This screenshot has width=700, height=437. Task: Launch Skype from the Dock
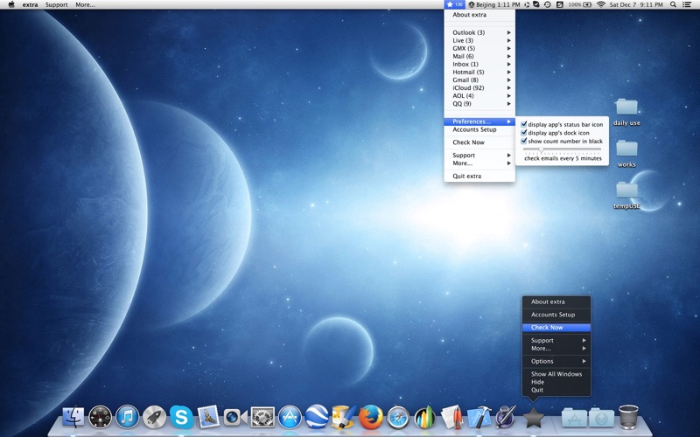181,417
